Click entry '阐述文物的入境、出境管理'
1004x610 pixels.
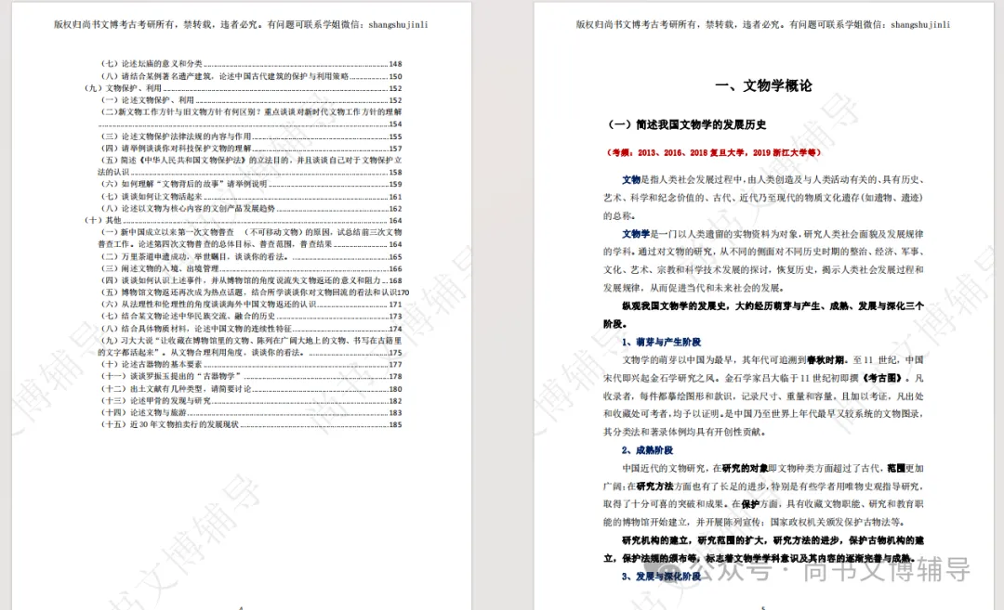[251, 268]
